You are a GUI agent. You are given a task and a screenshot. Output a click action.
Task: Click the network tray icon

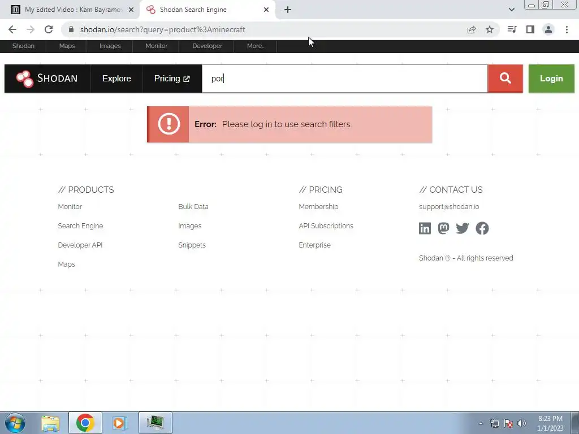tap(494, 423)
